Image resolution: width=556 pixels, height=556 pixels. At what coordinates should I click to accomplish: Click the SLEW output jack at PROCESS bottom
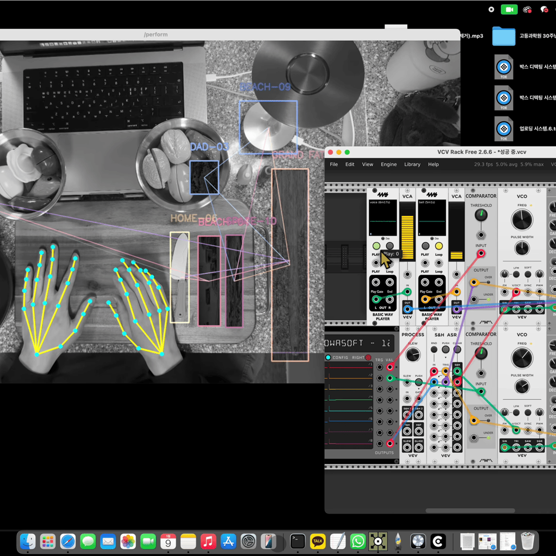point(407,447)
